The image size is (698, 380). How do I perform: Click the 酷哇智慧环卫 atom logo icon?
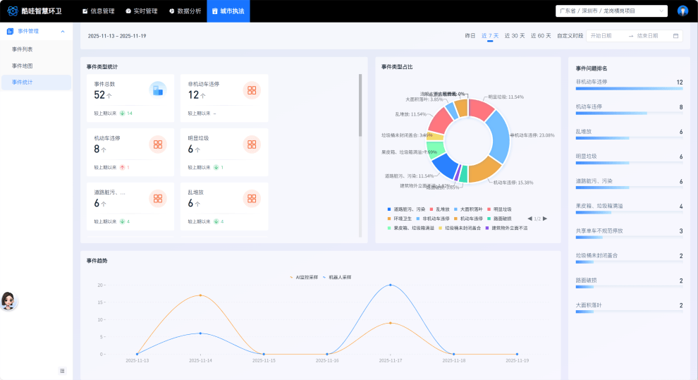[12, 11]
